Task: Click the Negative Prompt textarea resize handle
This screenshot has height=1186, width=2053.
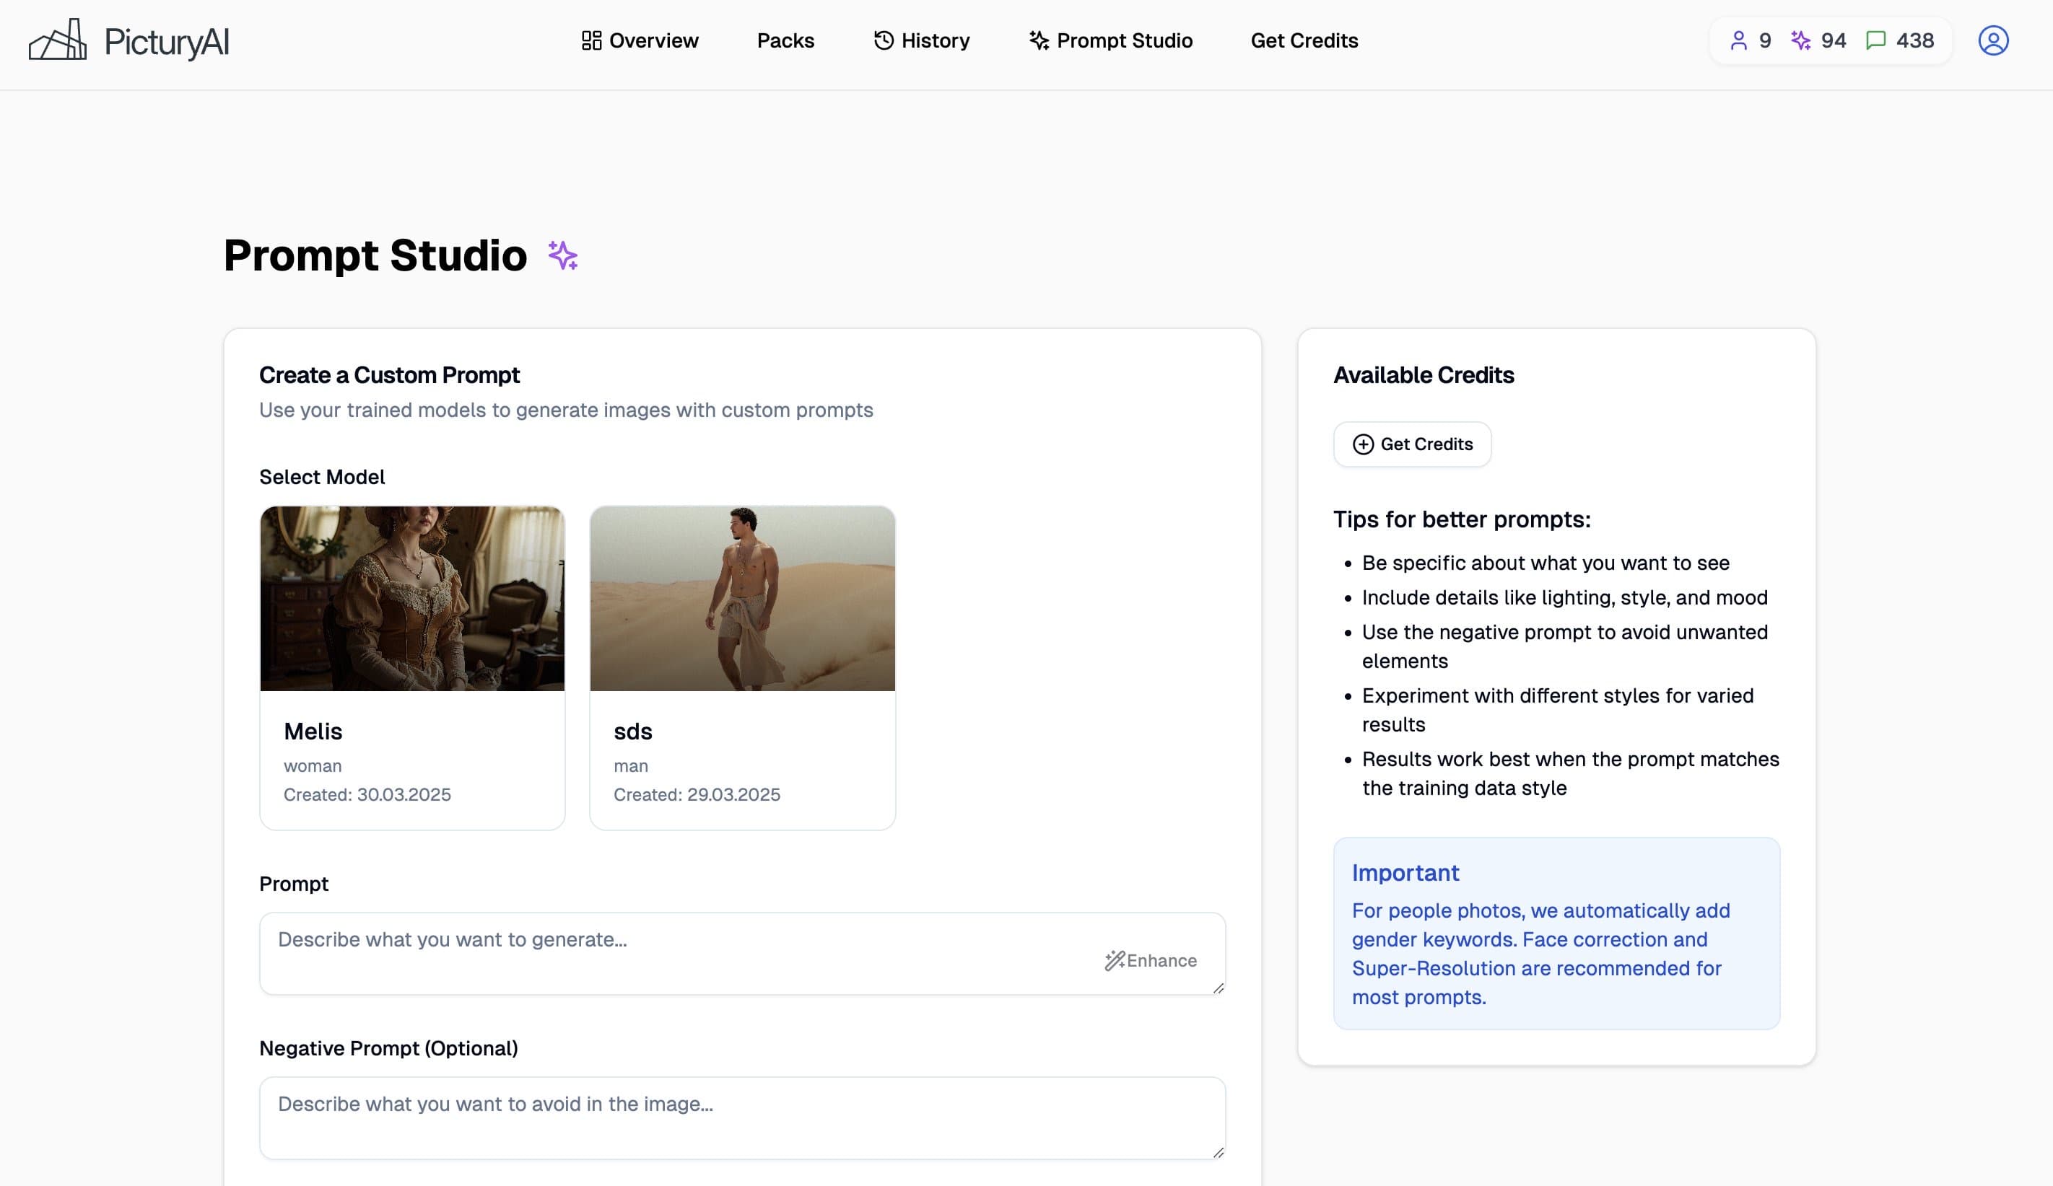Action: point(1218,1152)
